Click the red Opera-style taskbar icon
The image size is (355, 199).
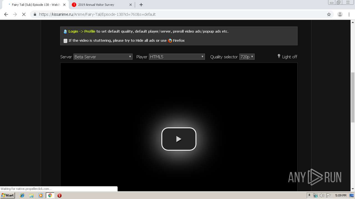click(59, 195)
